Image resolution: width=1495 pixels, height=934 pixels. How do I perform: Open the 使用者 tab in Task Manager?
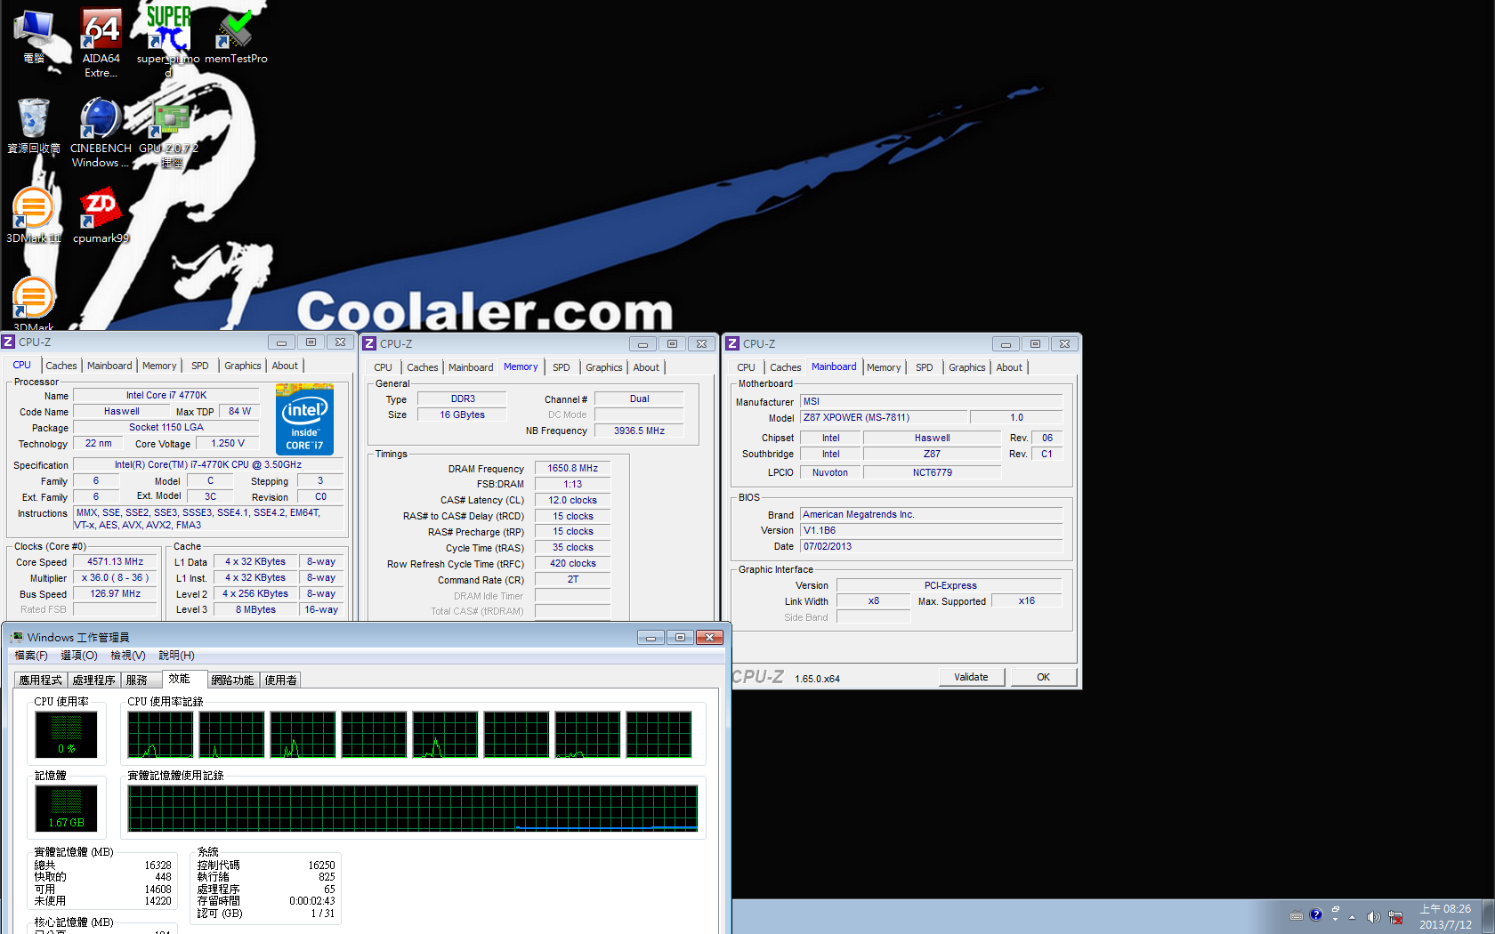tap(280, 680)
